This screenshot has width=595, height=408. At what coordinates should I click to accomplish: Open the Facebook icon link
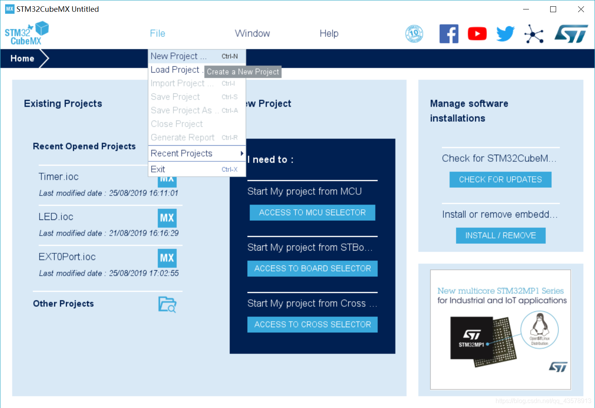[x=449, y=34]
